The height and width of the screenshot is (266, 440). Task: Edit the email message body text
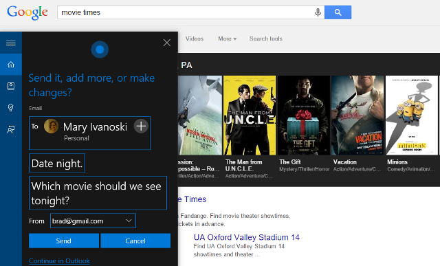point(98,192)
